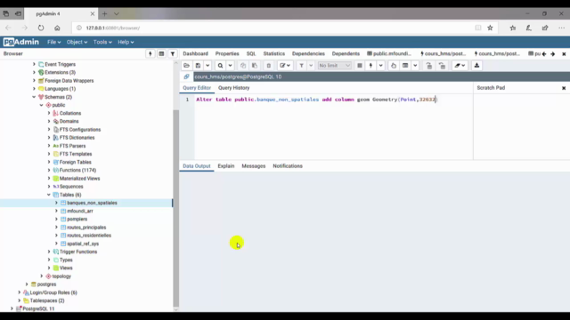Screen dimensions: 570x320
Task: Click the Filter funnel icon in query toolbar
Action: point(301,66)
